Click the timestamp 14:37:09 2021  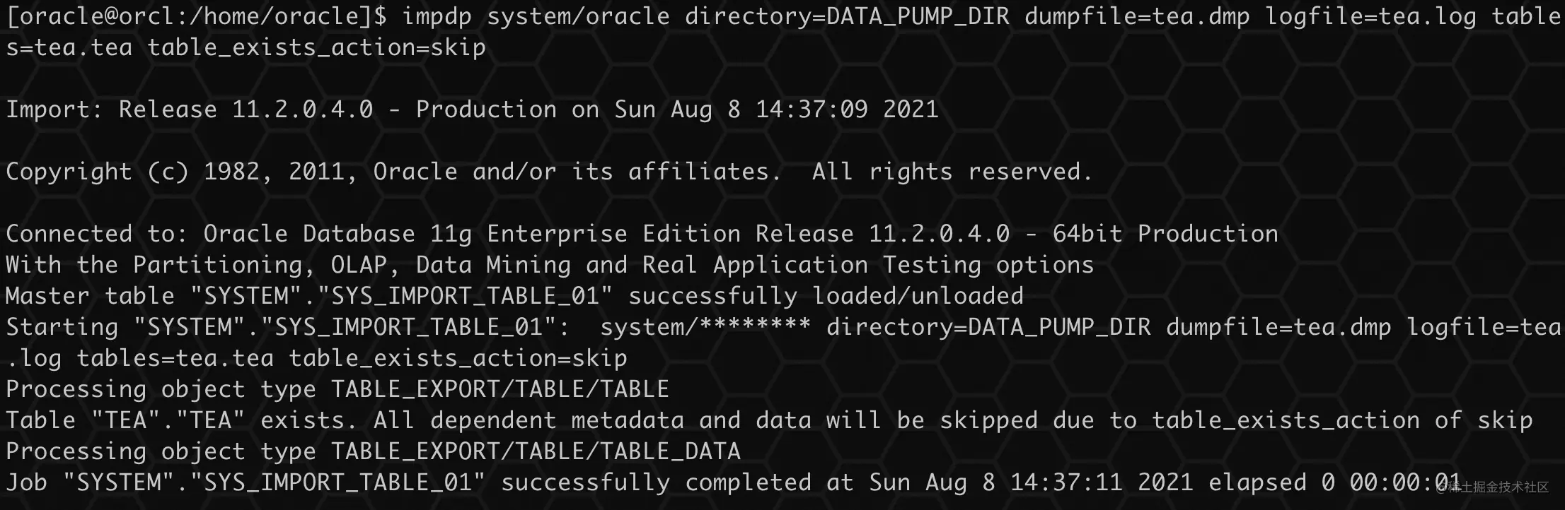tap(847, 109)
